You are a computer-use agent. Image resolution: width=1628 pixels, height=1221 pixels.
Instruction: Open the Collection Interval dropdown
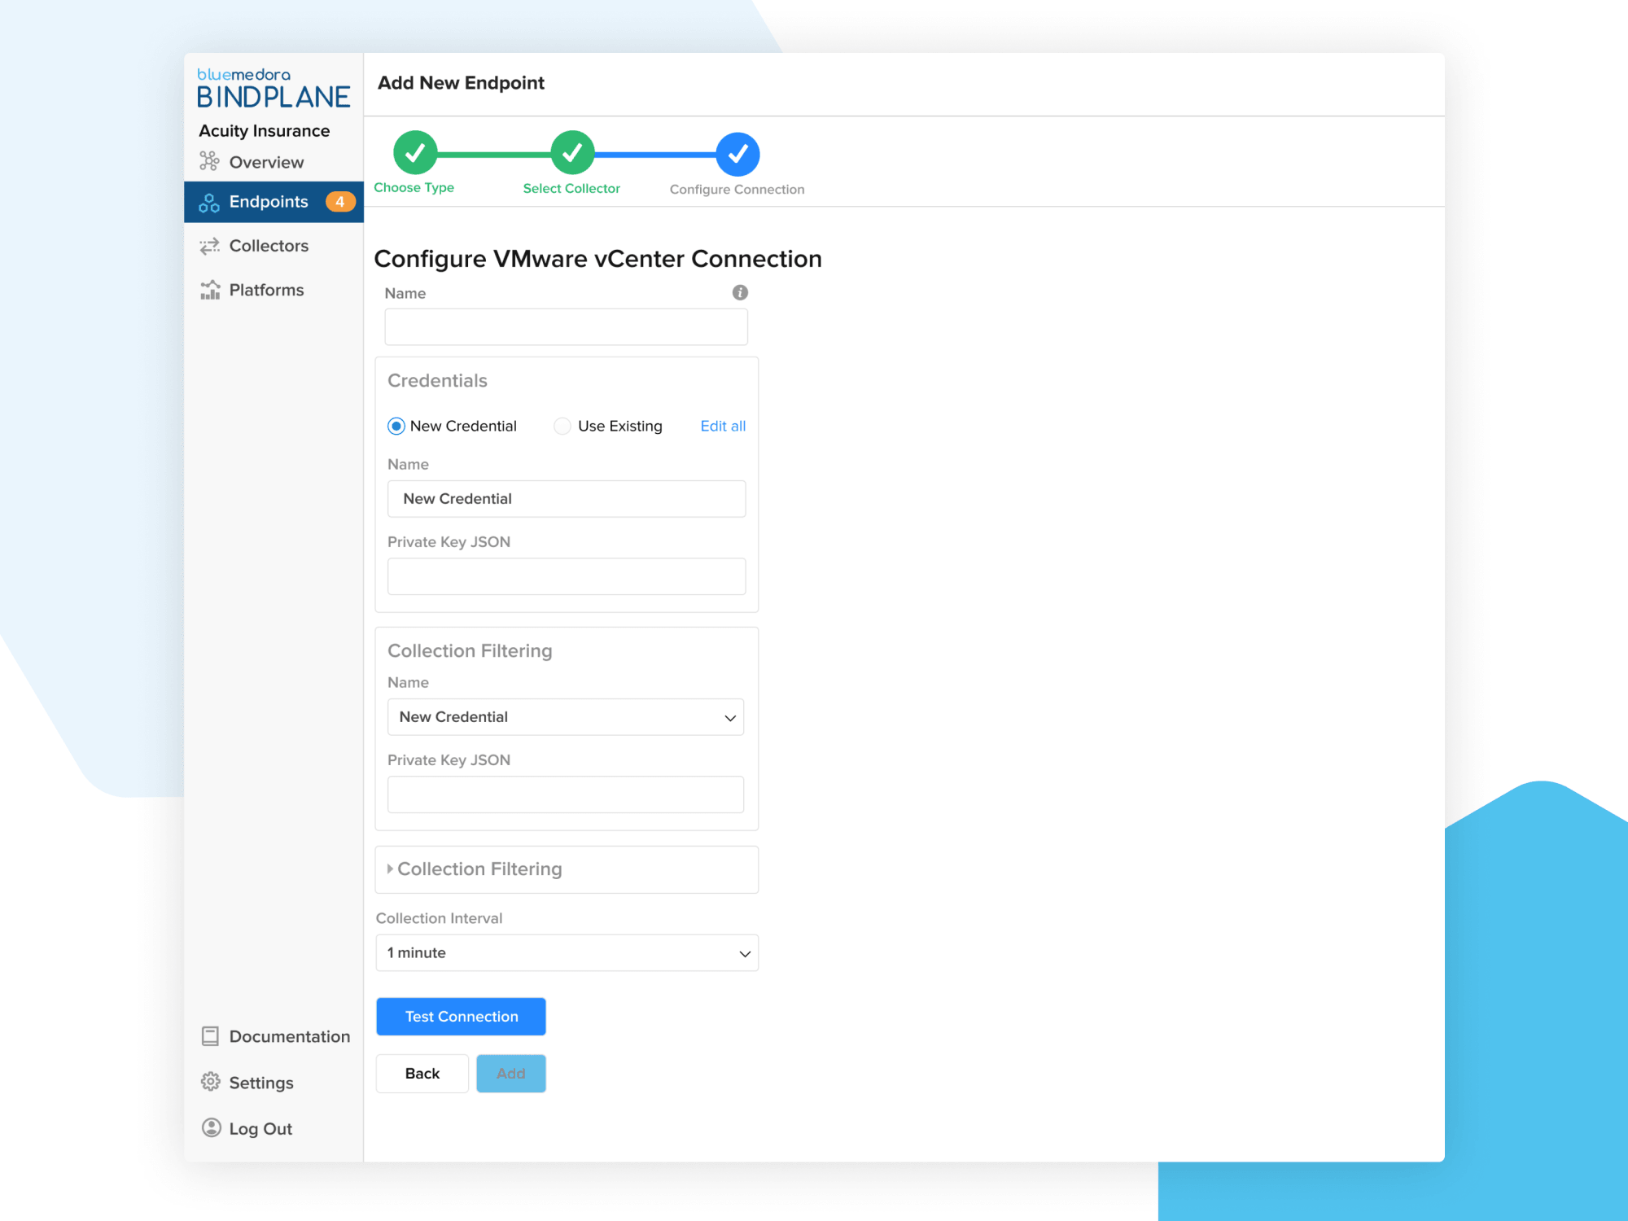tap(567, 952)
